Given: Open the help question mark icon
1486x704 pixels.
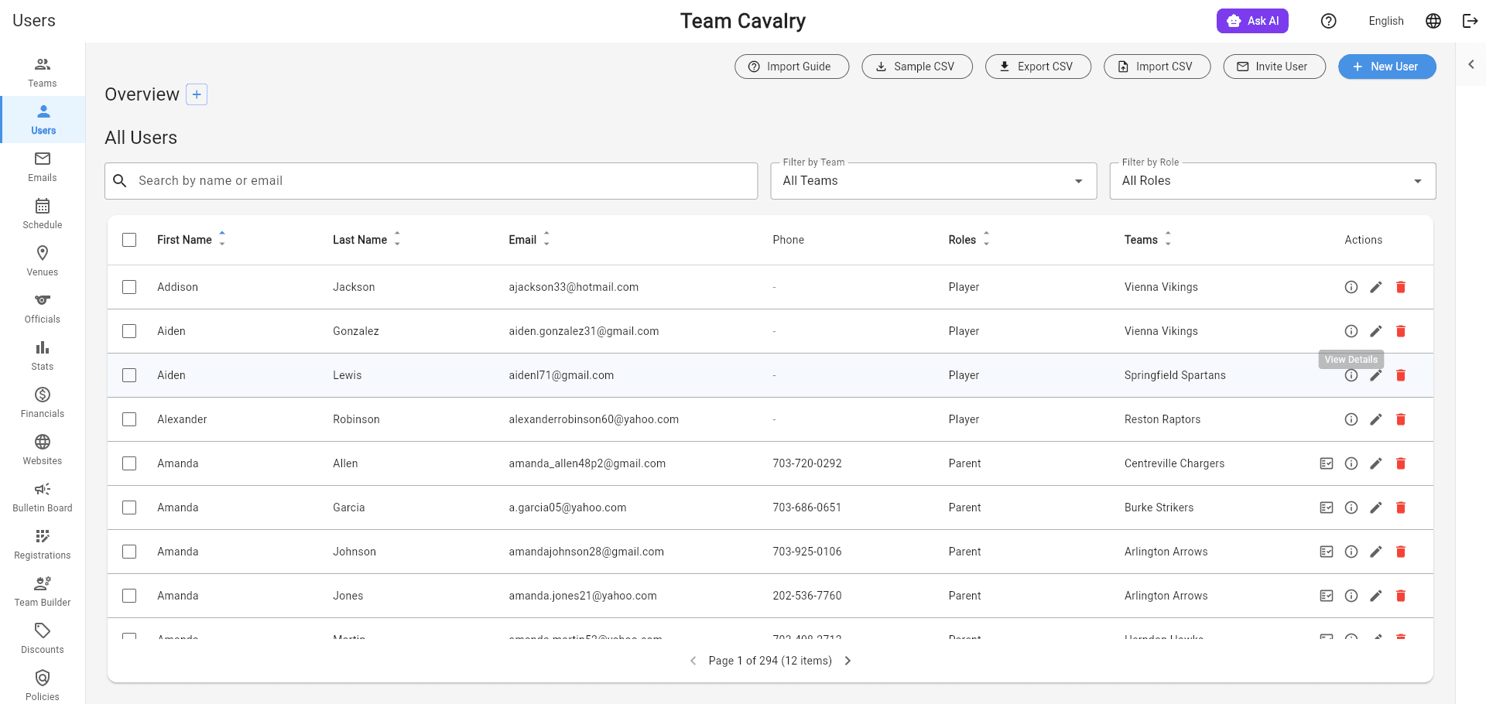Looking at the screenshot, I should click(x=1328, y=21).
